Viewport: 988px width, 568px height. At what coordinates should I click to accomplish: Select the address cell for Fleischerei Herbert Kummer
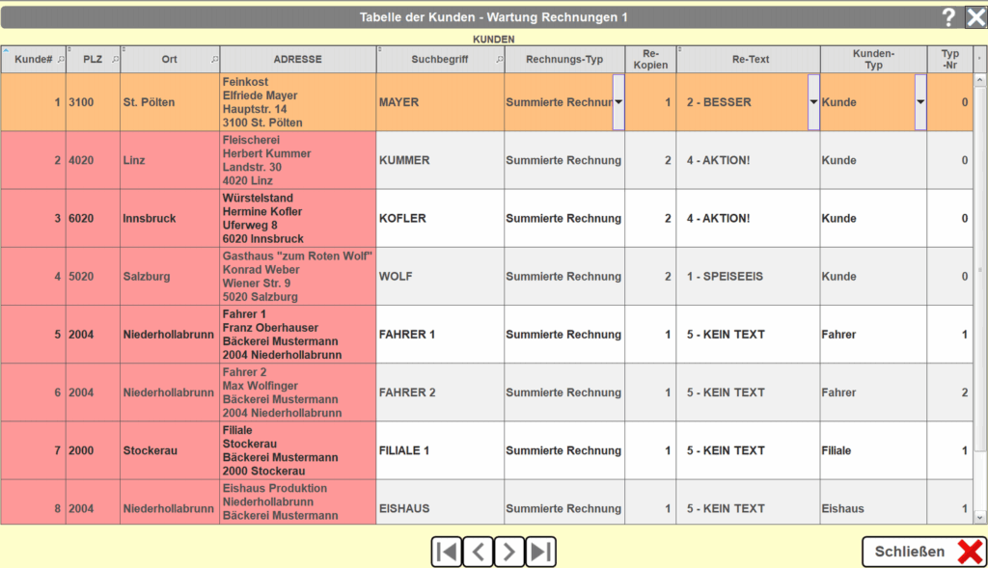(x=298, y=160)
